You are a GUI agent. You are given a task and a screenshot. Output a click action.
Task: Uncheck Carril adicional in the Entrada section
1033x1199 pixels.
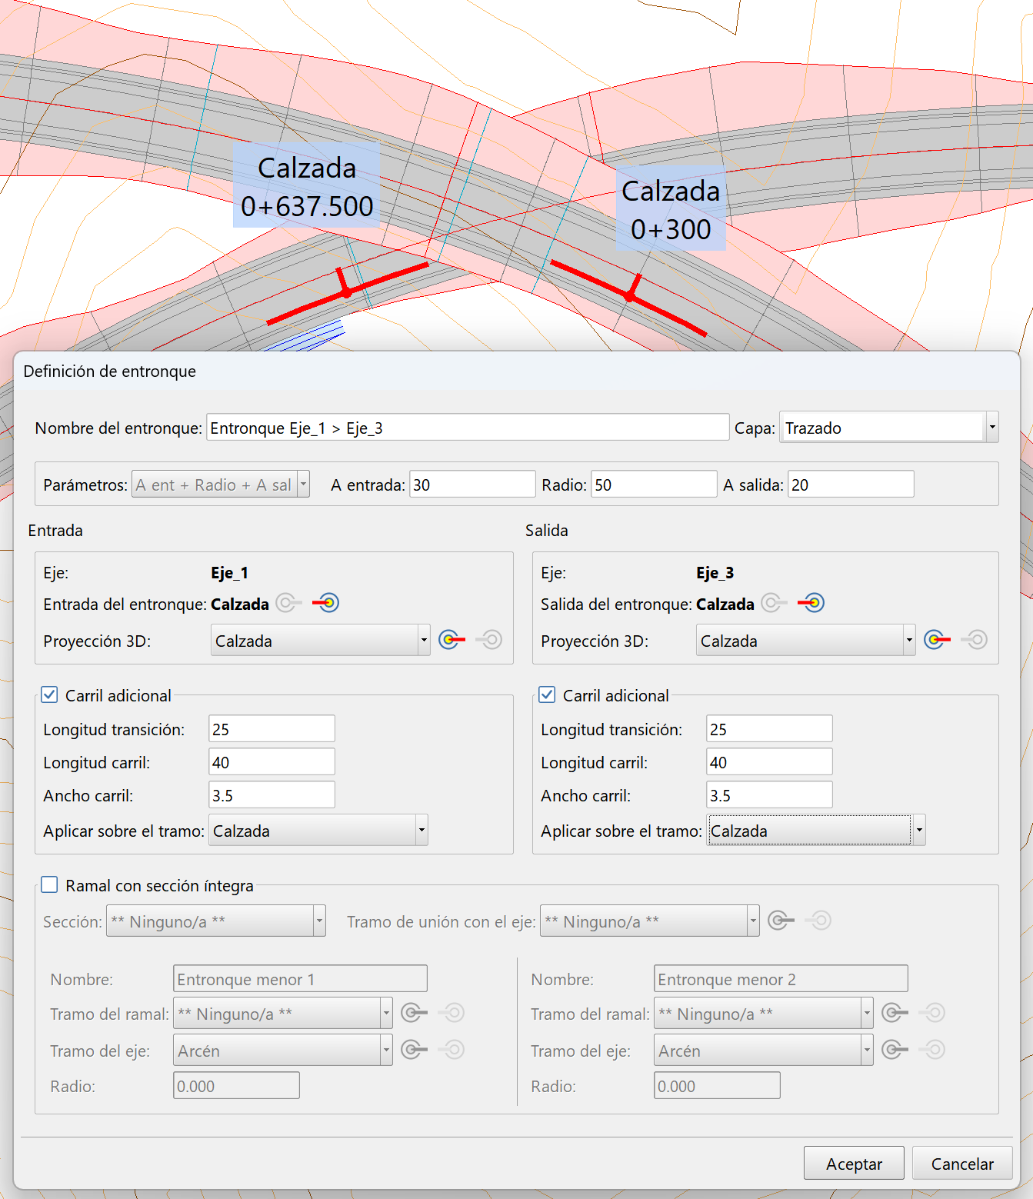(50, 695)
